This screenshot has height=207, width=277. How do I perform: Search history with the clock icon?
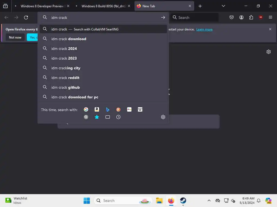[x=118, y=117]
